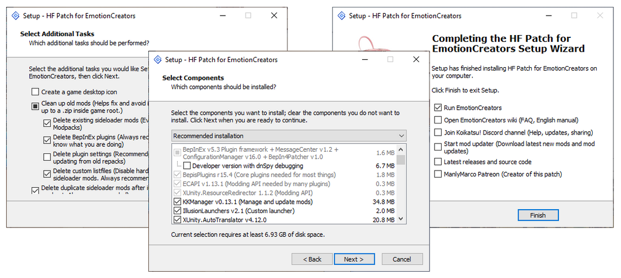The width and height of the screenshot is (621, 278).
Task: Click the setup icon in Select Components title bar
Action: click(157, 60)
